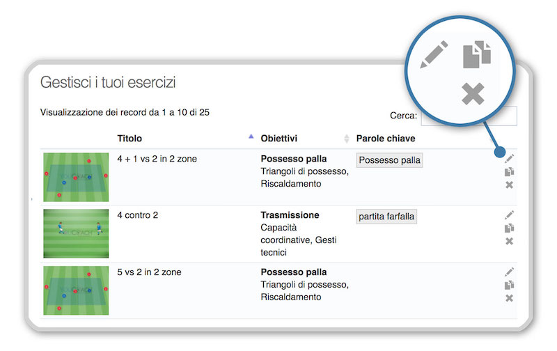Select the 4 contro 2 title text
Image resolution: width=557 pixels, height=351 pixels.
(137, 215)
